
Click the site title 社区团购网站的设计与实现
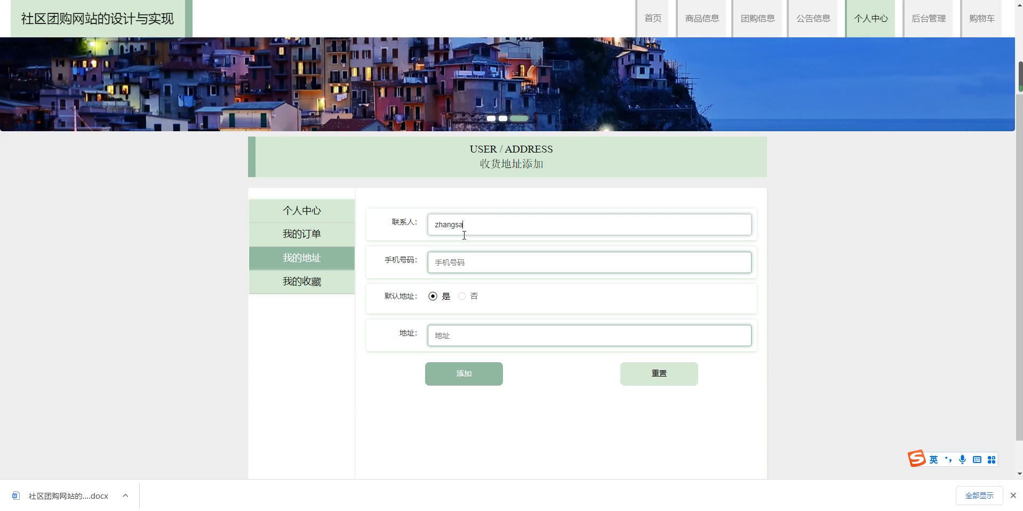coord(98,19)
